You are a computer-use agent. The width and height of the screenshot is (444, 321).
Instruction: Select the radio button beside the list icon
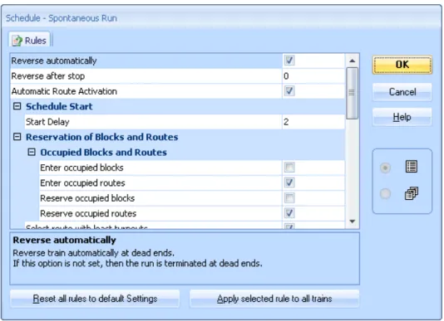tap(385, 168)
